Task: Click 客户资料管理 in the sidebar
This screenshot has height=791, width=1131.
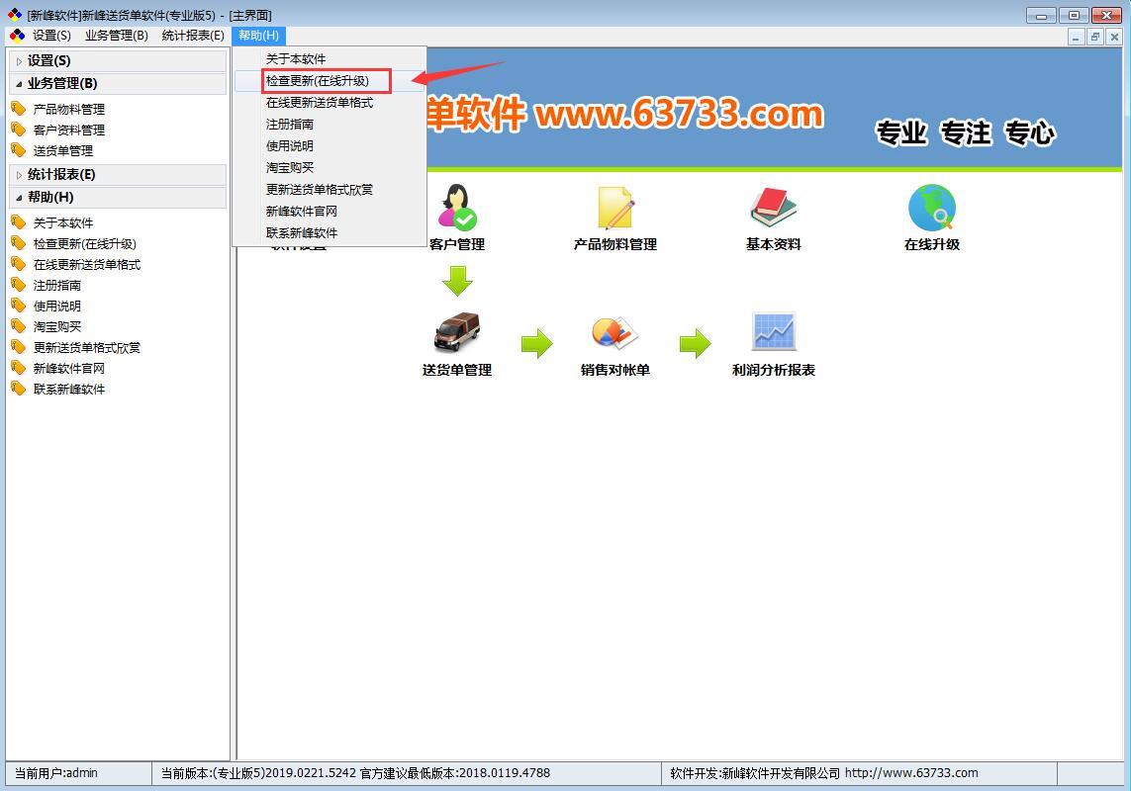Action: tap(69, 130)
